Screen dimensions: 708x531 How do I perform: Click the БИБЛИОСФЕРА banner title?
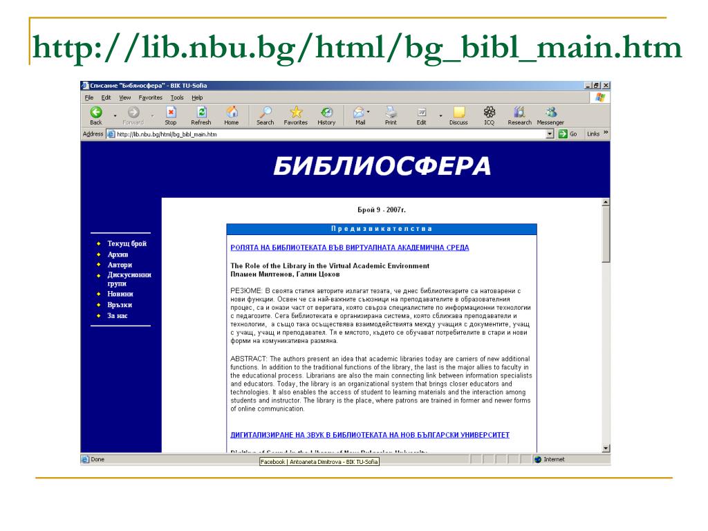382,166
